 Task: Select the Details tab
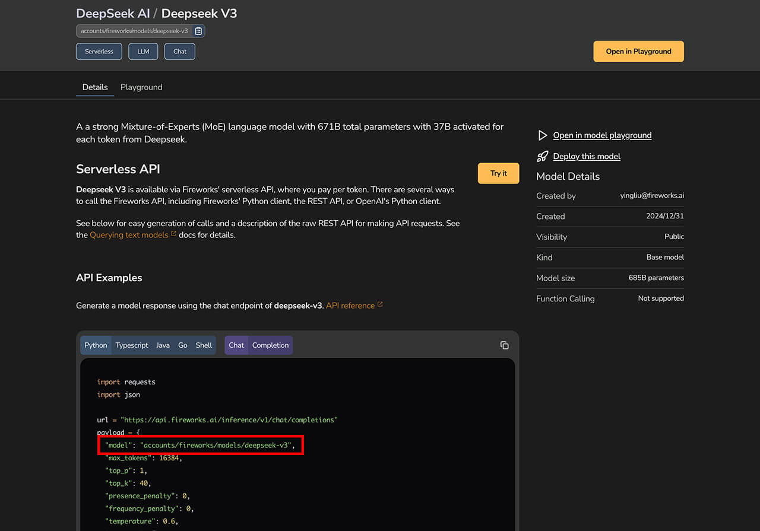[95, 87]
